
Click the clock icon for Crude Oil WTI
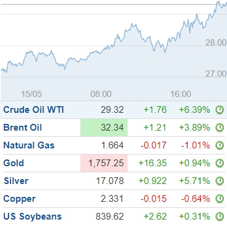tap(220, 110)
